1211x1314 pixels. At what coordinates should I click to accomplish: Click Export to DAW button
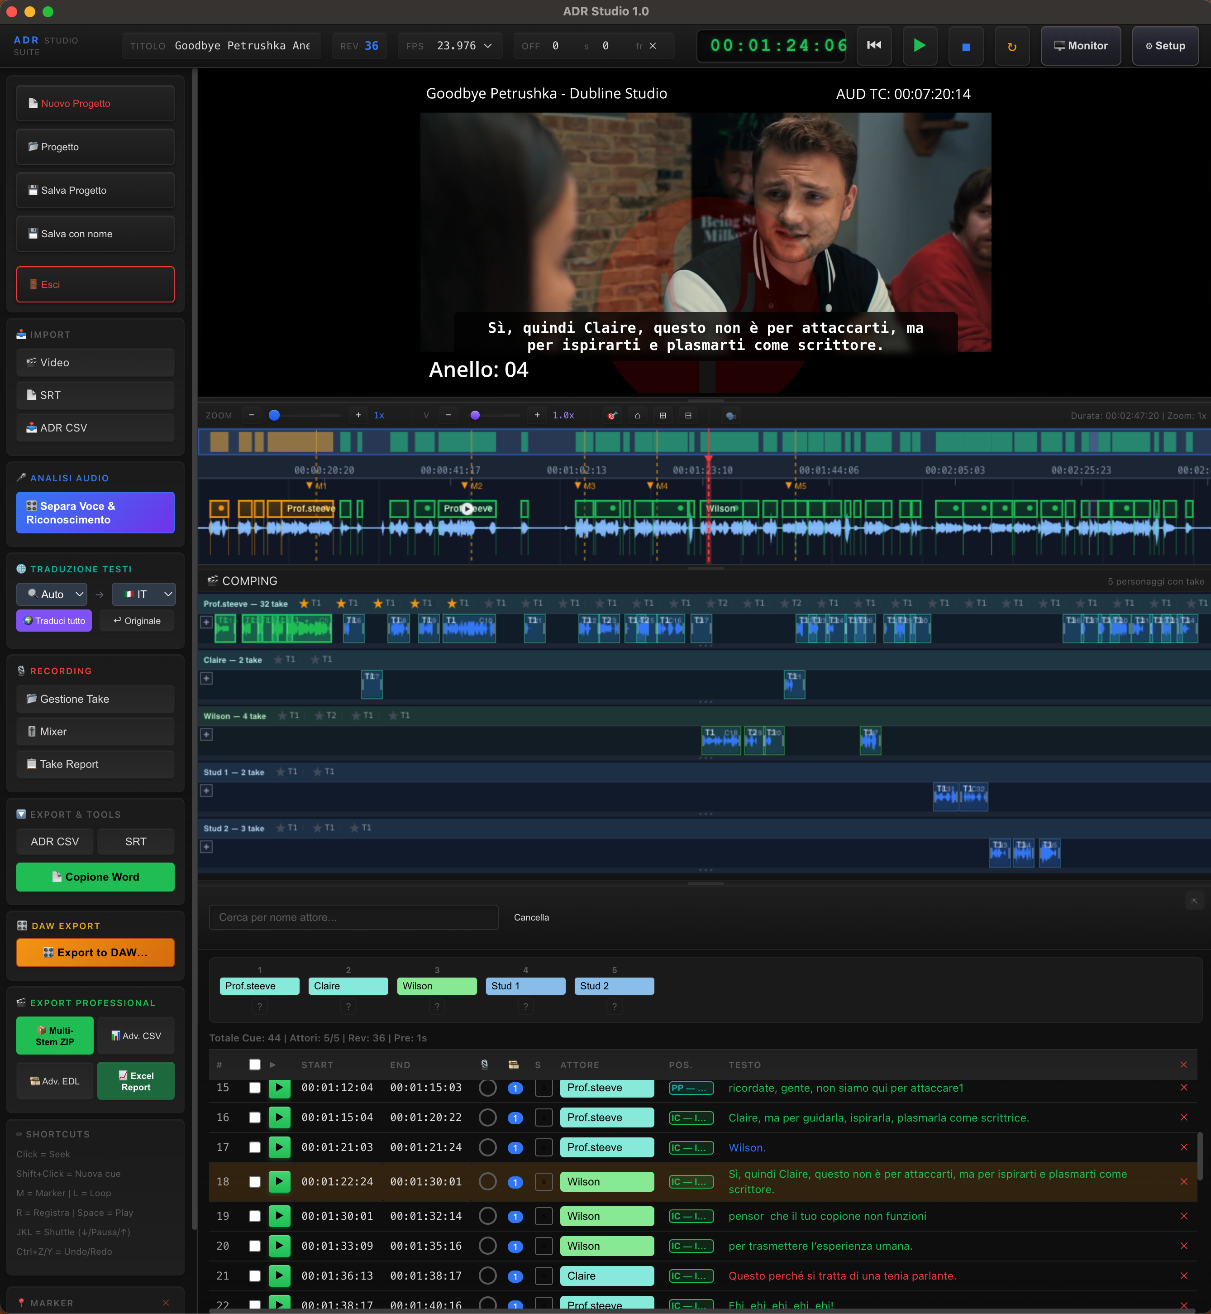point(95,952)
